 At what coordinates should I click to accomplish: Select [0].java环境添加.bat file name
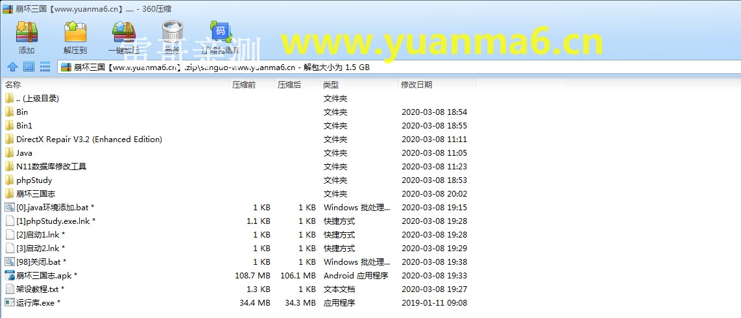(x=55, y=208)
